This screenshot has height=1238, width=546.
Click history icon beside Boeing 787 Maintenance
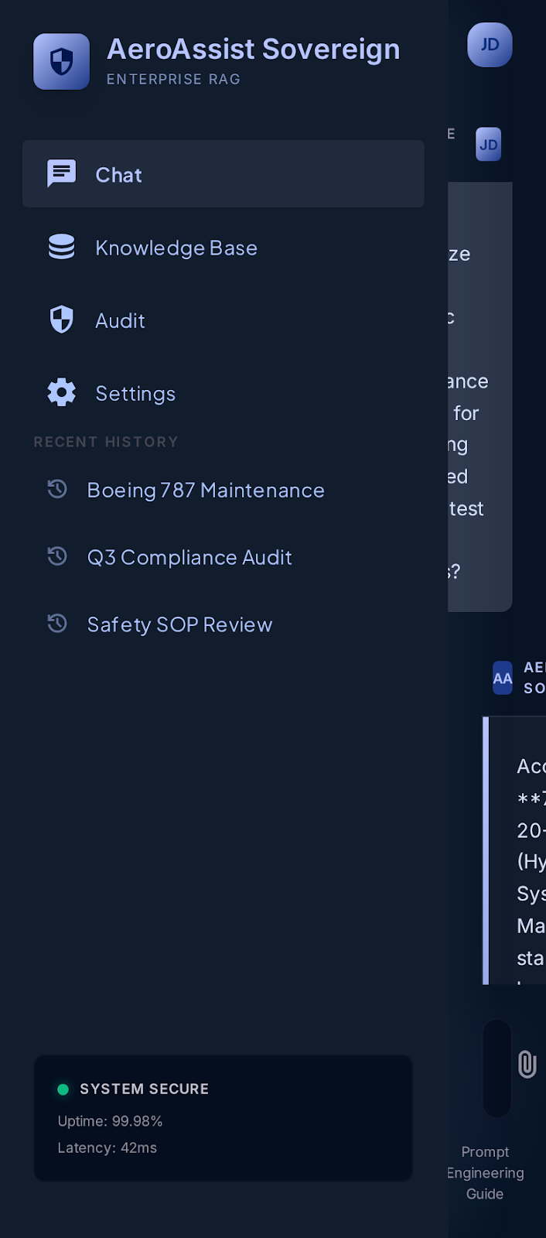click(57, 489)
